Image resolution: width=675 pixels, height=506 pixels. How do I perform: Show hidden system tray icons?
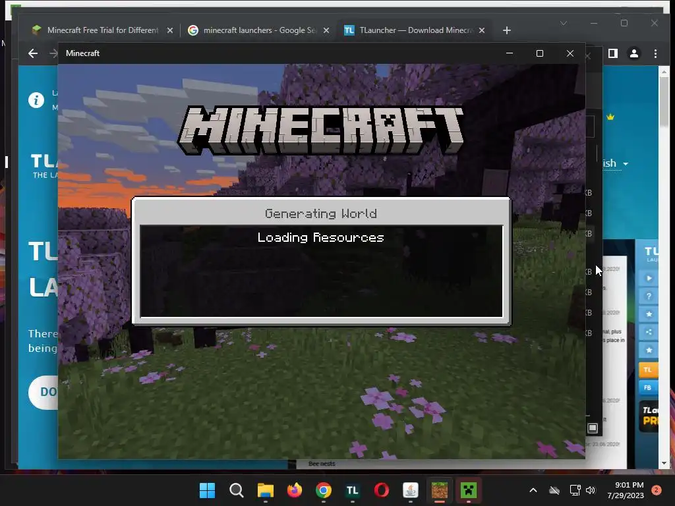tap(533, 490)
